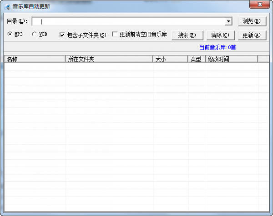Viewport: 273px width, 216px height.
Task: Click the 浏览(B) browse button
Action: 252,21
